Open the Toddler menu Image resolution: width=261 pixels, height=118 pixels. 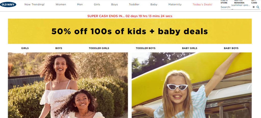click(134, 5)
